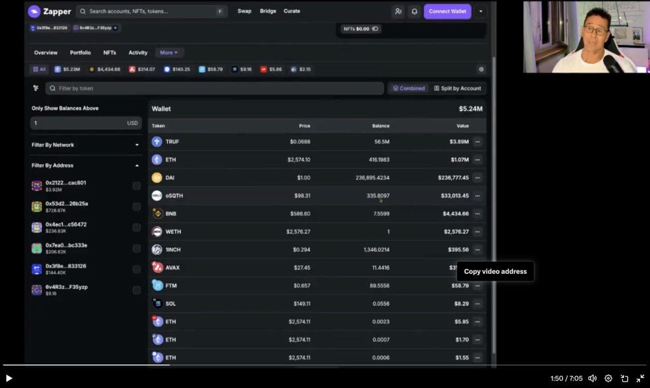Click the 6v4R3z...F35yzp address chip at top
650x388 pixels.
coord(95,28)
